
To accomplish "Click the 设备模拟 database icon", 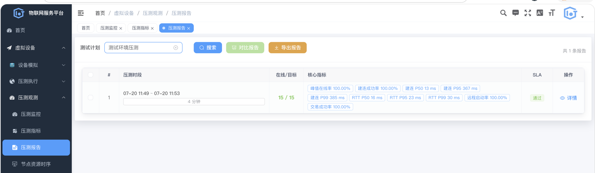I will pyautogui.click(x=12, y=65).
